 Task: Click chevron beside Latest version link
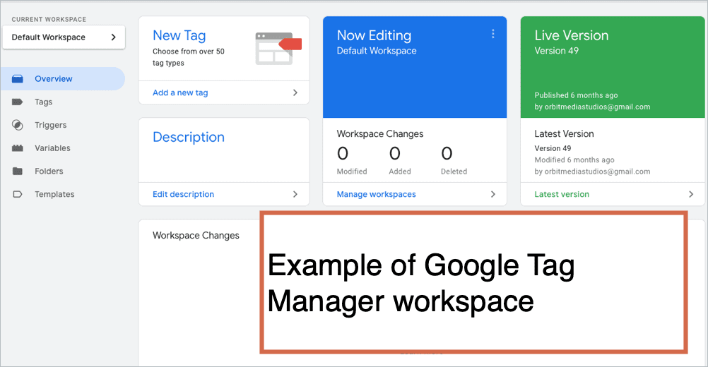[x=691, y=194]
